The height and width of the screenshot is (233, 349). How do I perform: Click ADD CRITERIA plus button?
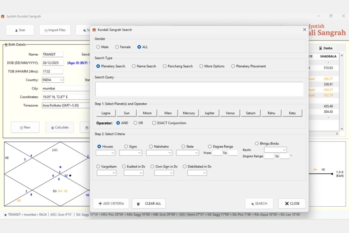pyautogui.click(x=111, y=204)
